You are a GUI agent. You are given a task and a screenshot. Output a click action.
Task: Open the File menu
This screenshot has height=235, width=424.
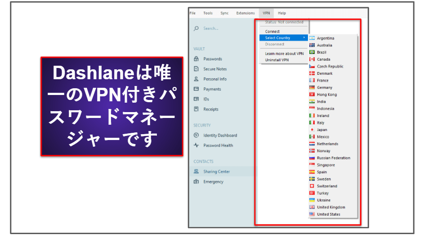(x=192, y=13)
